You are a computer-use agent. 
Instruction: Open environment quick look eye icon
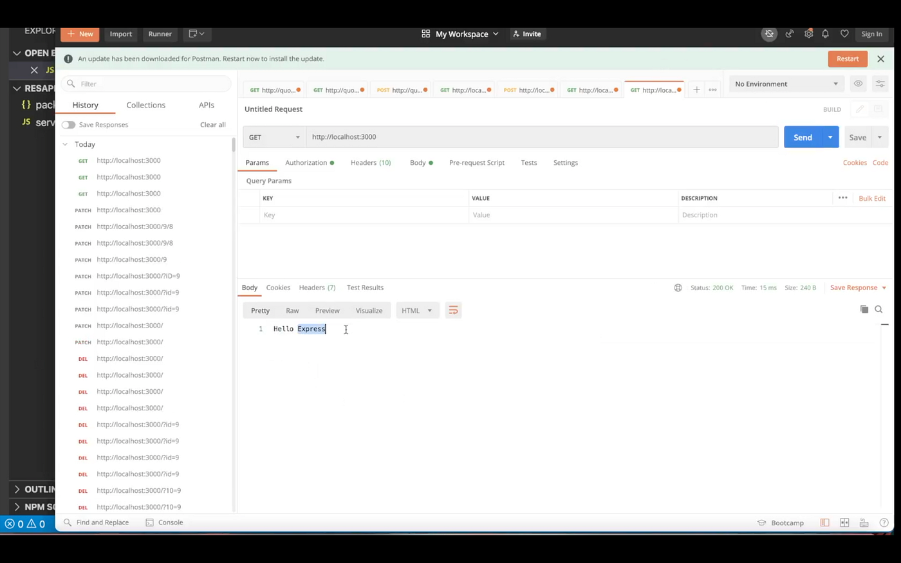(858, 84)
